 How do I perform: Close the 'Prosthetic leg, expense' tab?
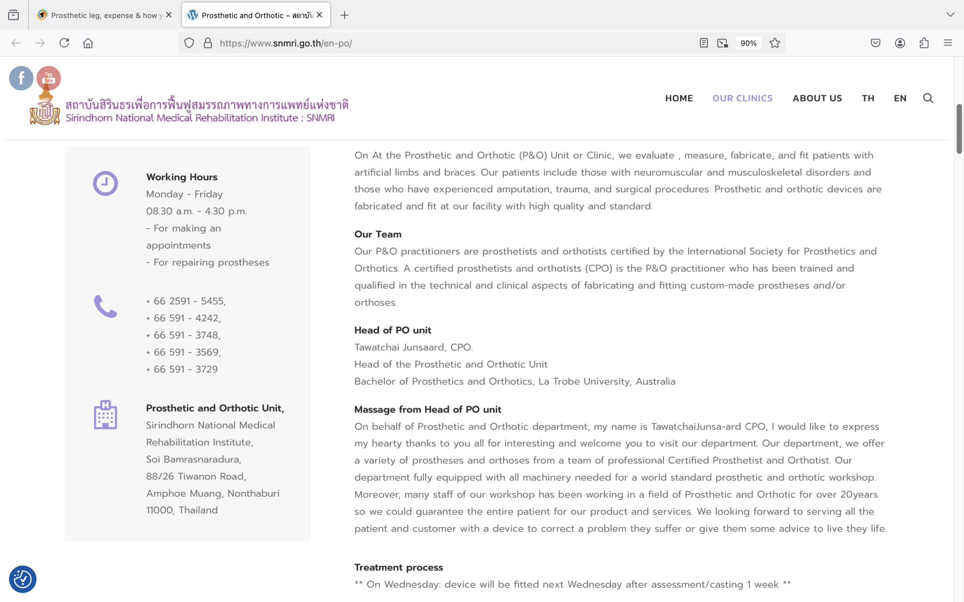(x=169, y=15)
